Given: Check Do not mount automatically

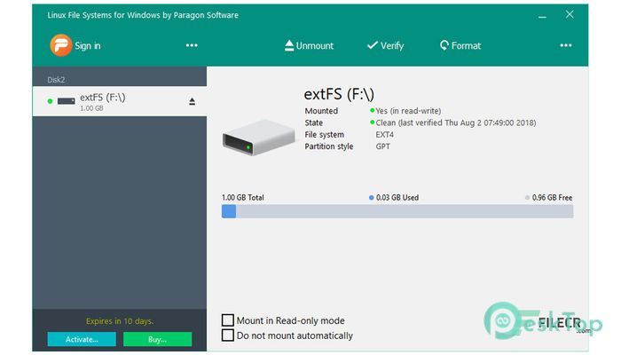Looking at the screenshot, I should (228, 335).
